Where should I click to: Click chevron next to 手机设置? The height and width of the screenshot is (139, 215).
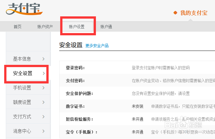(43, 88)
